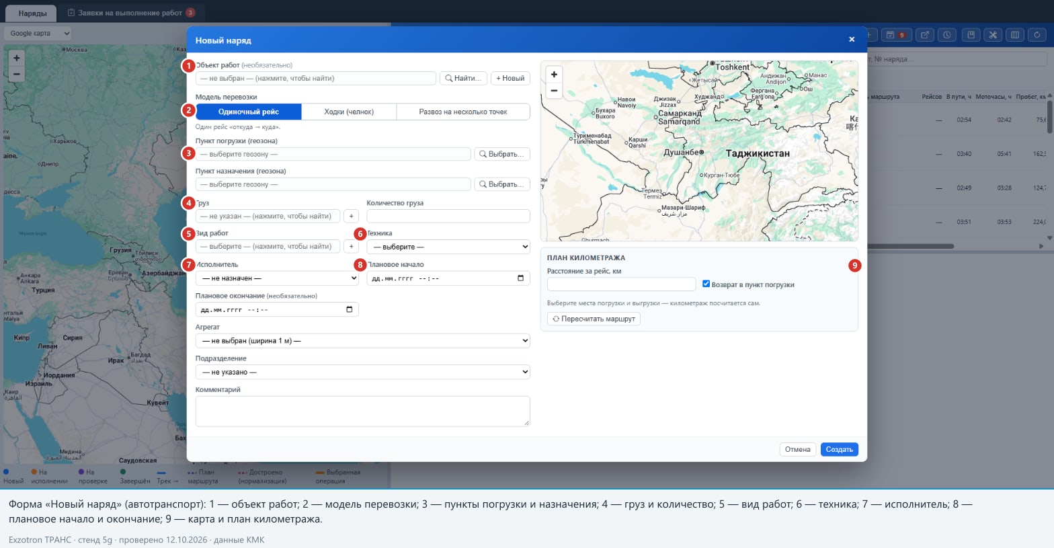Zoom out on the modal route map
This screenshot has height=548, width=1054.
tap(554, 90)
